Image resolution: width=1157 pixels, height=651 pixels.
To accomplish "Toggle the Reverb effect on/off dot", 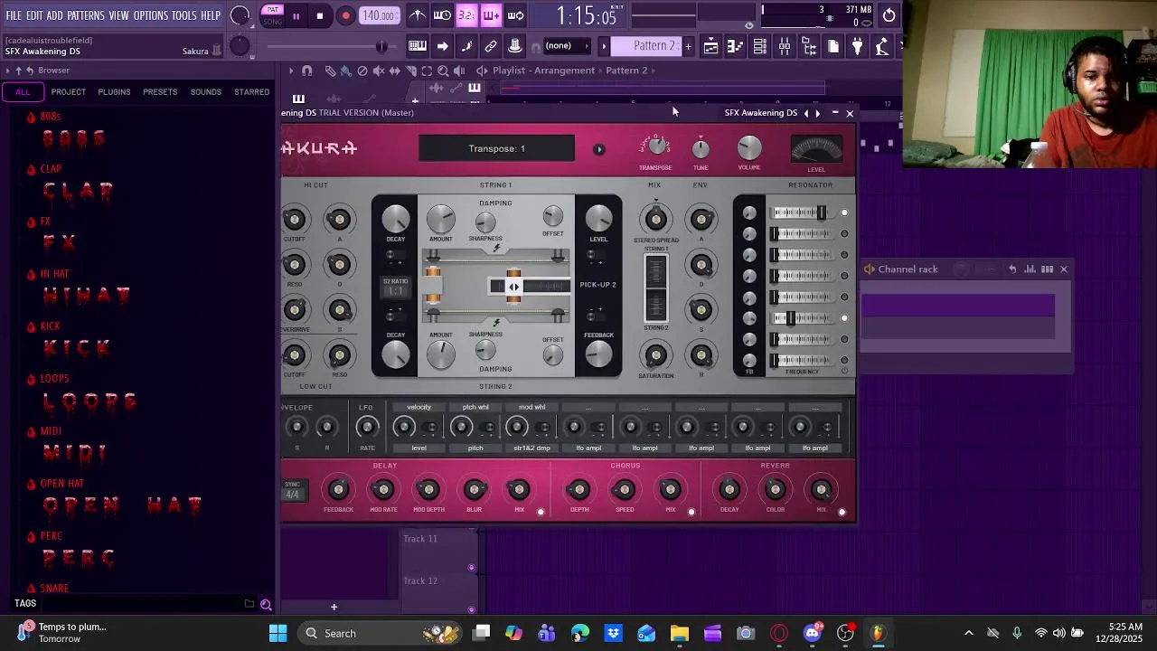I will click(x=842, y=512).
